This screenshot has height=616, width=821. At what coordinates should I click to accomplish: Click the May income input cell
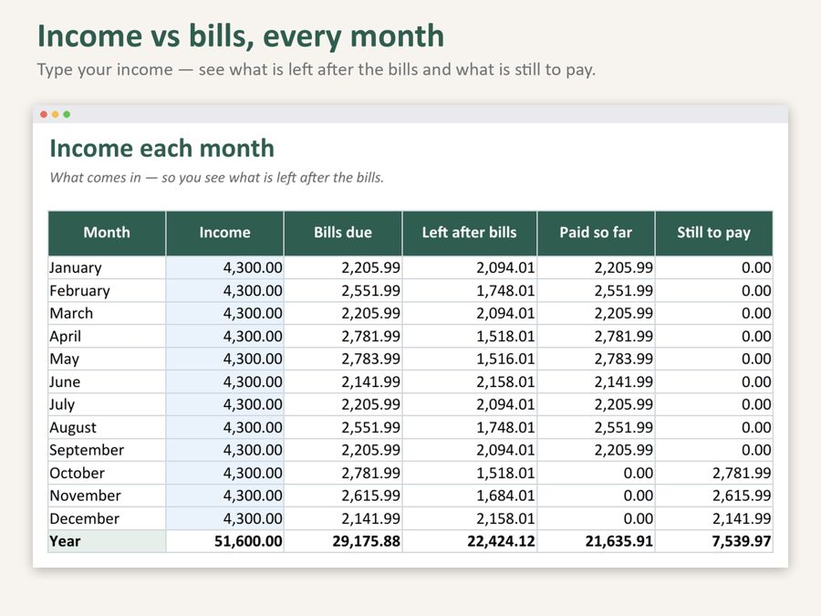tap(224, 359)
